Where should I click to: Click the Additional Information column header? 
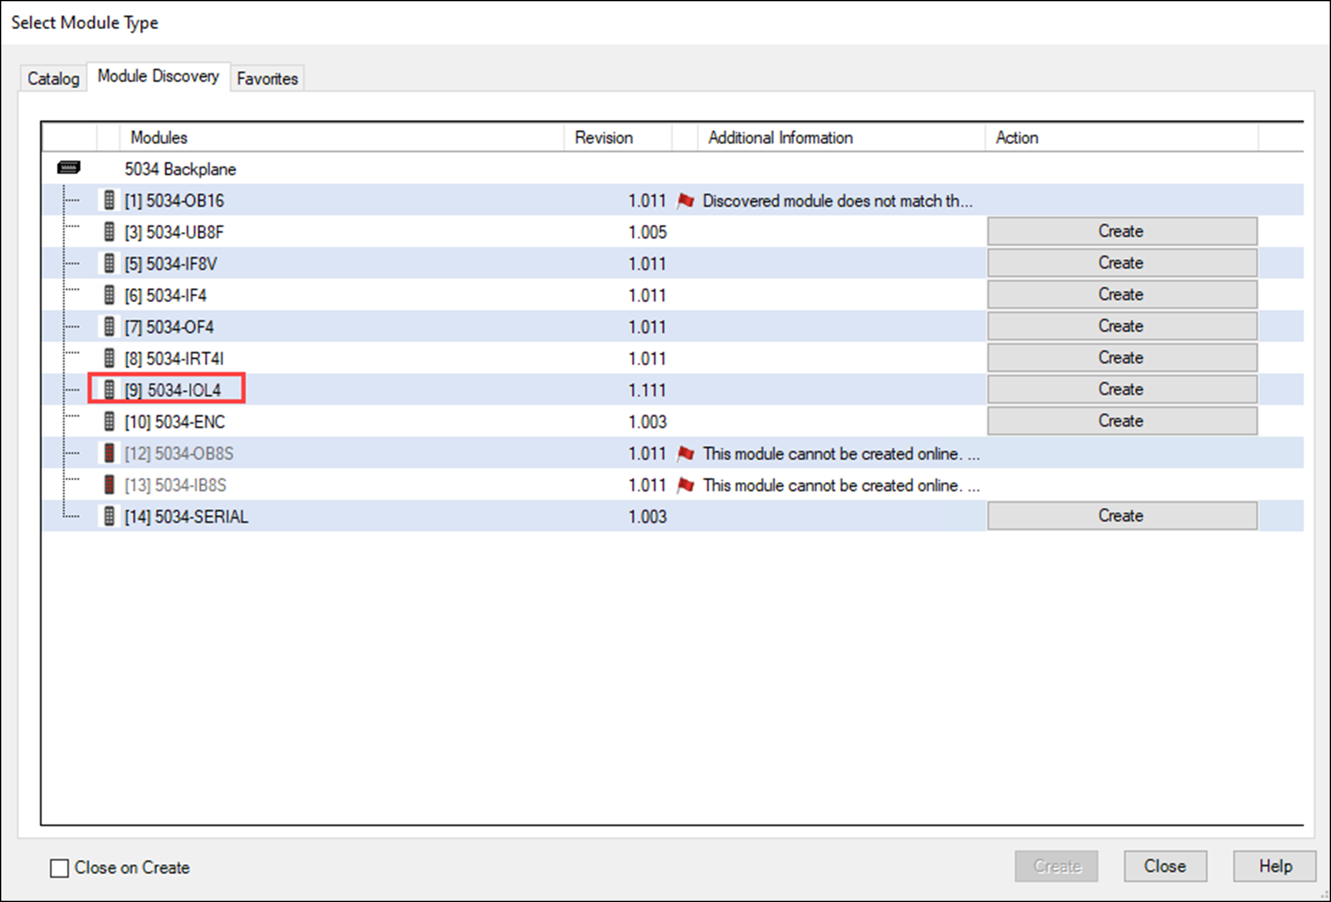[841, 137]
